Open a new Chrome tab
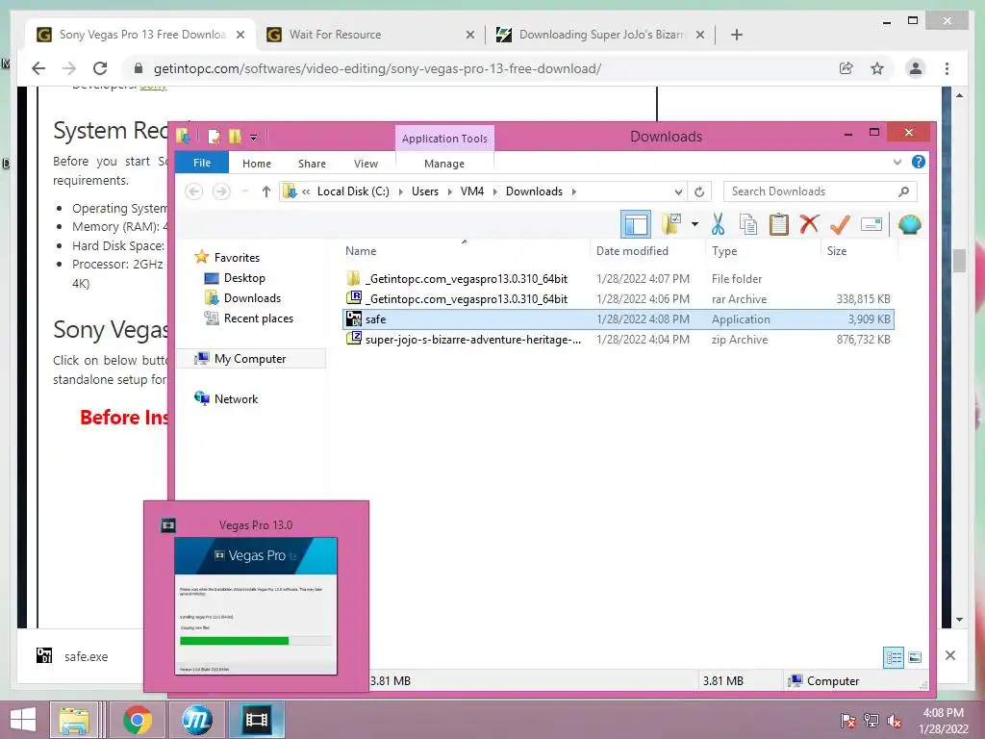Screen dimensions: 985x739 pos(737,35)
